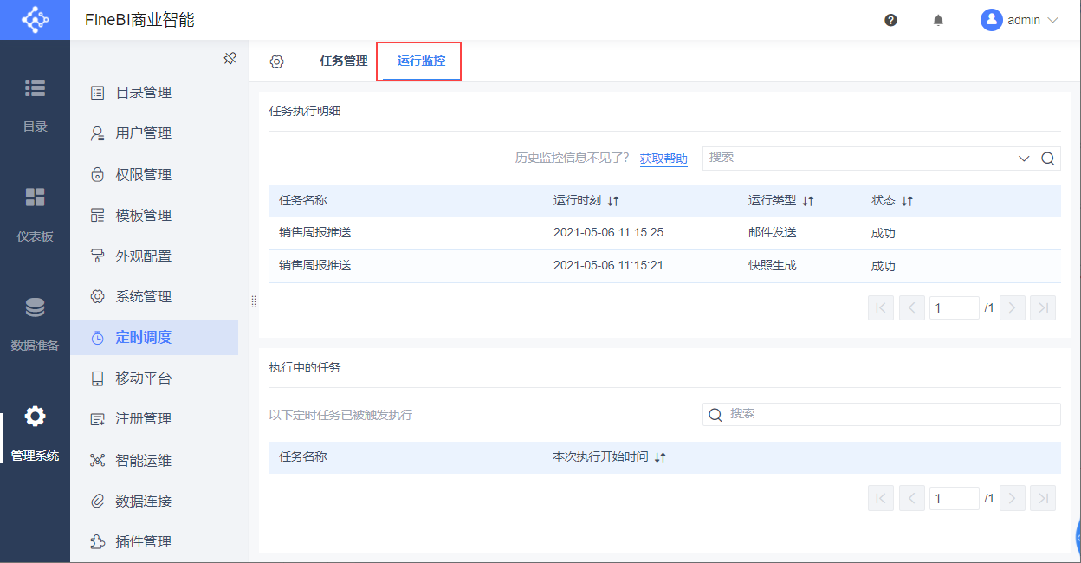Switch to the 任务管理 tab
1081x563 pixels.
(x=344, y=61)
